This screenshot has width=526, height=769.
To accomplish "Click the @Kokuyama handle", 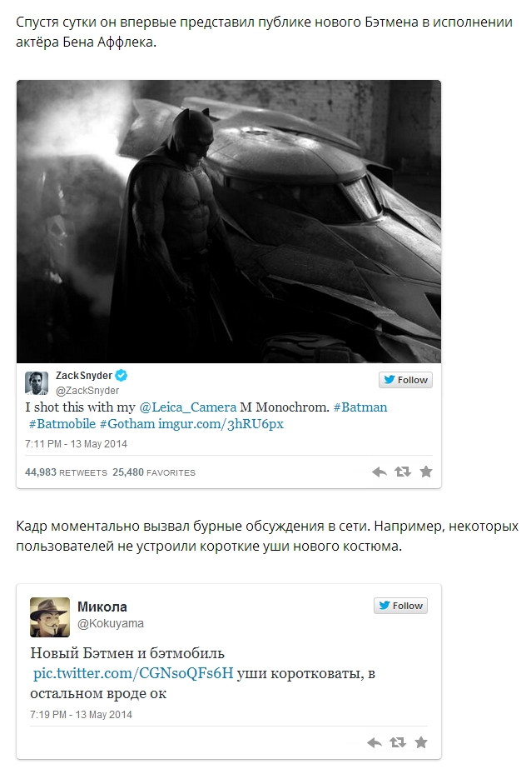I will [111, 623].
